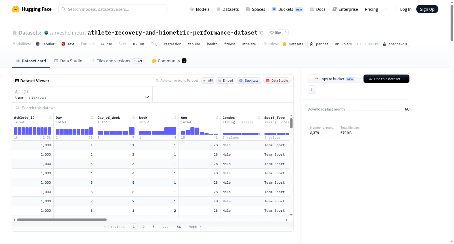
Task: Click the Datasets library tag
Action: (x=293, y=44)
